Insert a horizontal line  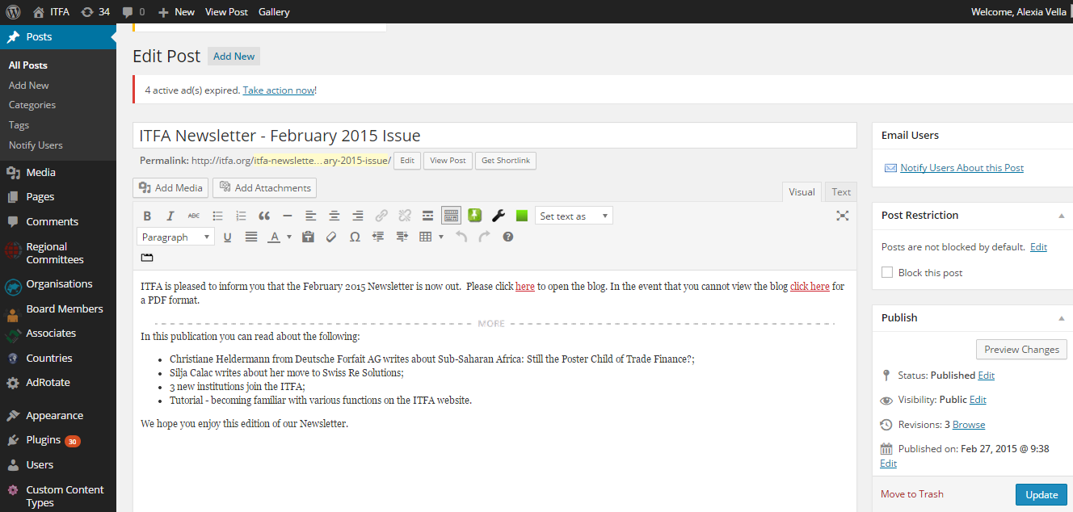click(x=287, y=216)
